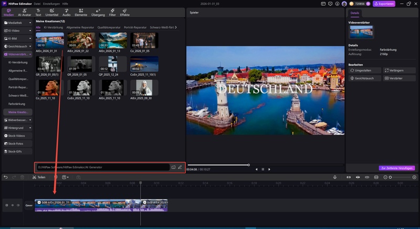This screenshot has width=420, height=229.
Task: Switch to the Alle filter tab
Action: pos(38,27)
